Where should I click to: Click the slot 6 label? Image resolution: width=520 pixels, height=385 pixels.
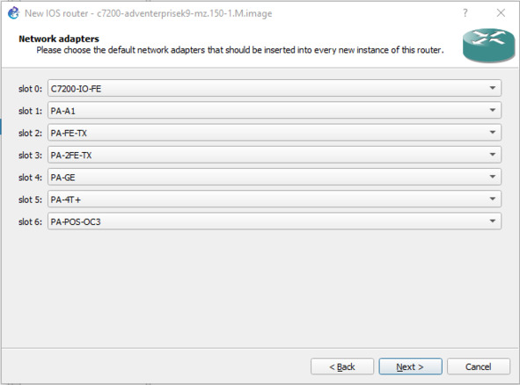point(30,222)
